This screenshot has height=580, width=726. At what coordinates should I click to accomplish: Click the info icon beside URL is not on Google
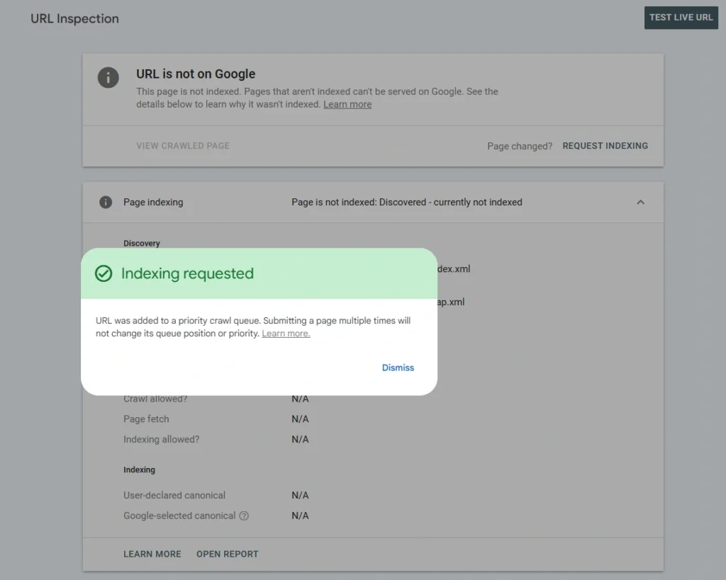pos(108,78)
